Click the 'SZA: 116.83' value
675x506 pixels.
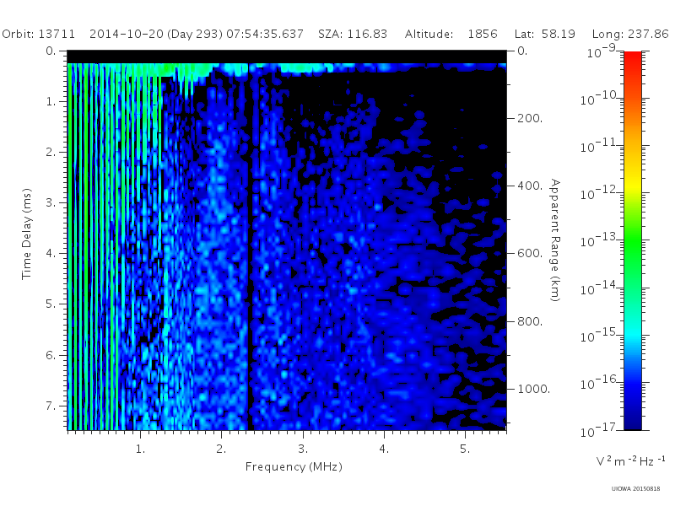click(353, 34)
